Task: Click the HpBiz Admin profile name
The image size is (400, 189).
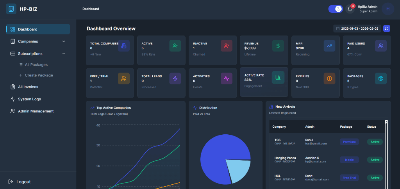Action: pyautogui.click(x=367, y=7)
